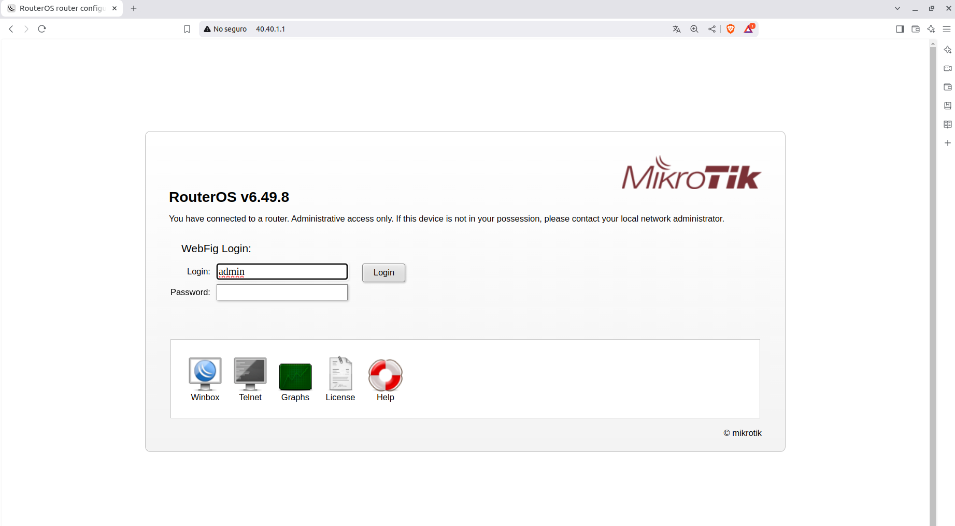Image resolution: width=955 pixels, height=526 pixels.
Task: Open the tab search dropdown arrow
Action: point(897,8)
